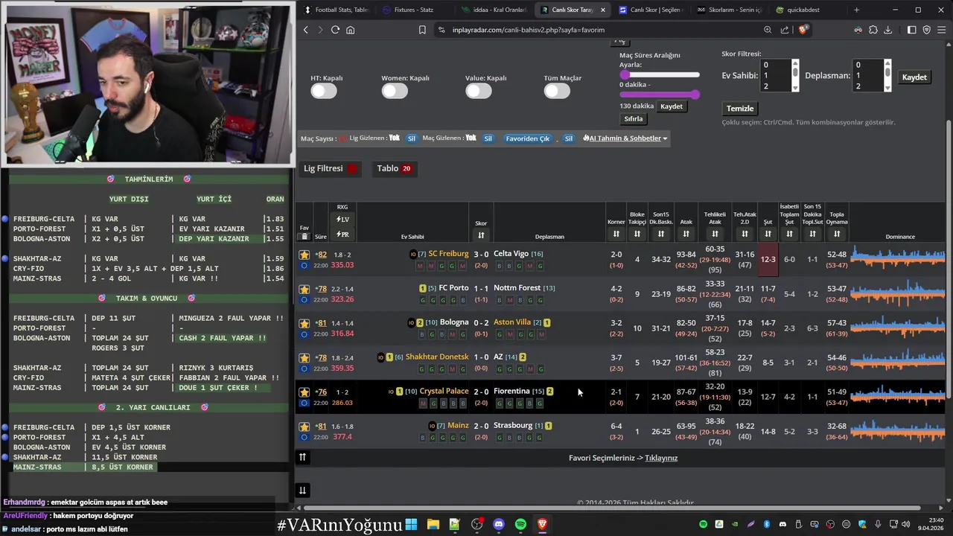Activate the PR lightning button under RXG

tap(342, 234)
